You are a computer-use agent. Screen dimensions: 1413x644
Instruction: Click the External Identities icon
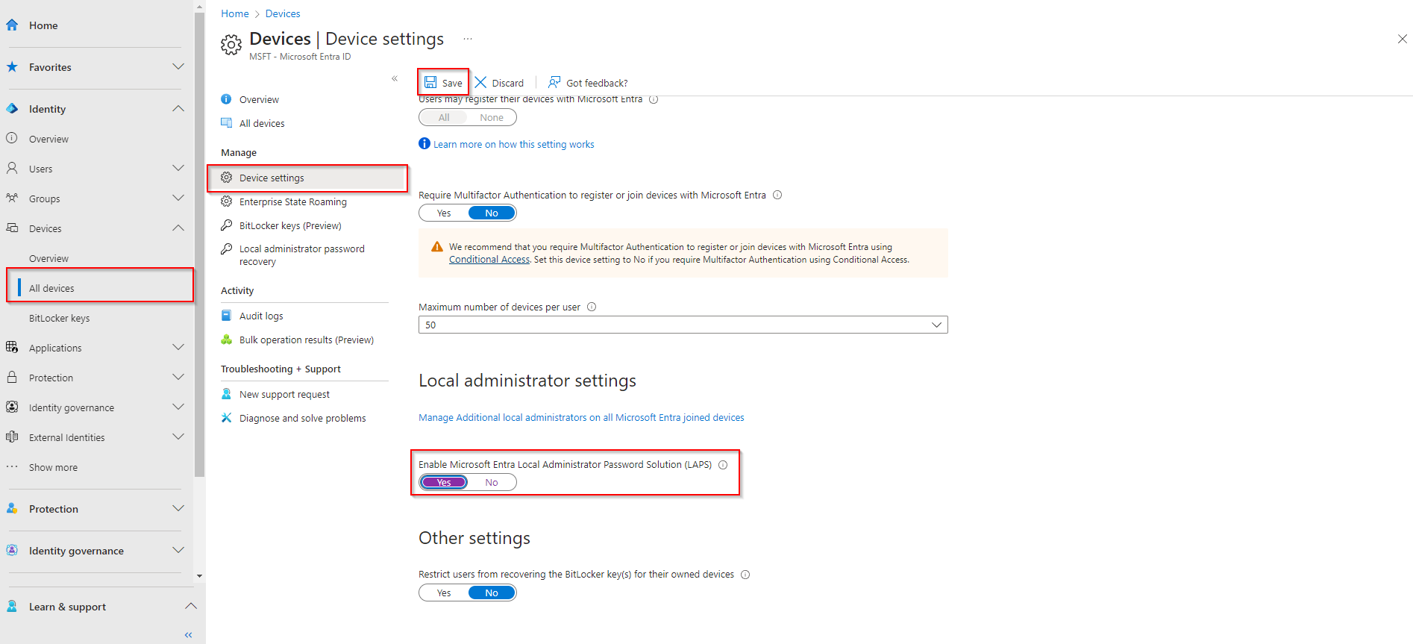[x=12, y=437]
